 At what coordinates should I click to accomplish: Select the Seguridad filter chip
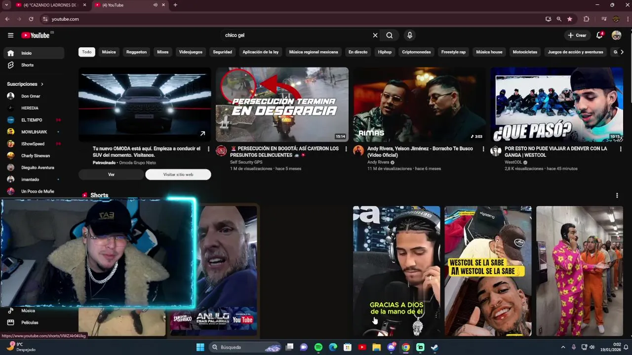coord(222,52)
